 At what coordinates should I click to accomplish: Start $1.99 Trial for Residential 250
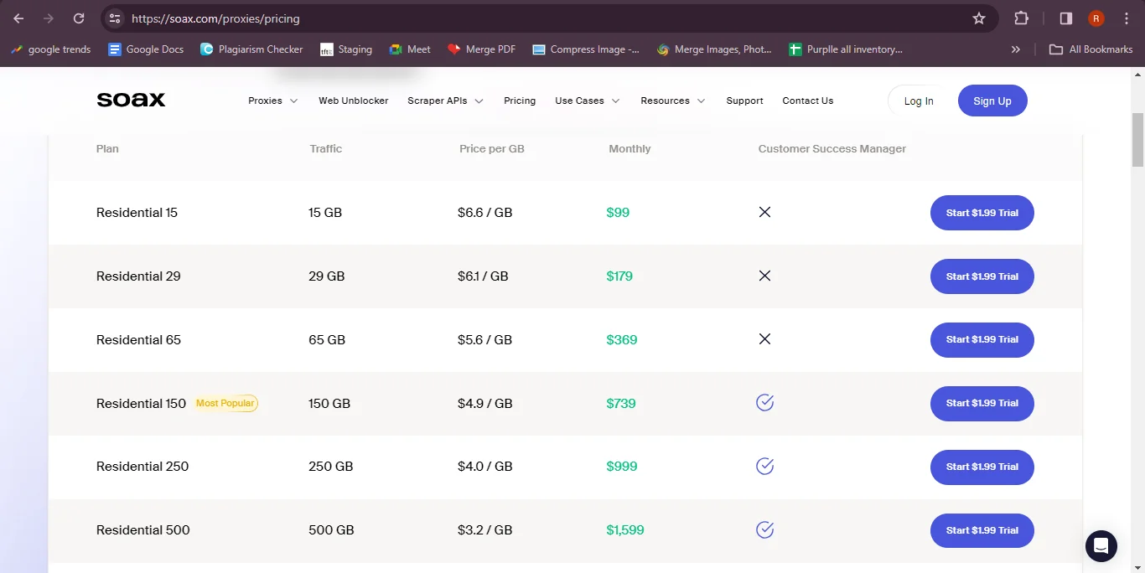(982, 467)
